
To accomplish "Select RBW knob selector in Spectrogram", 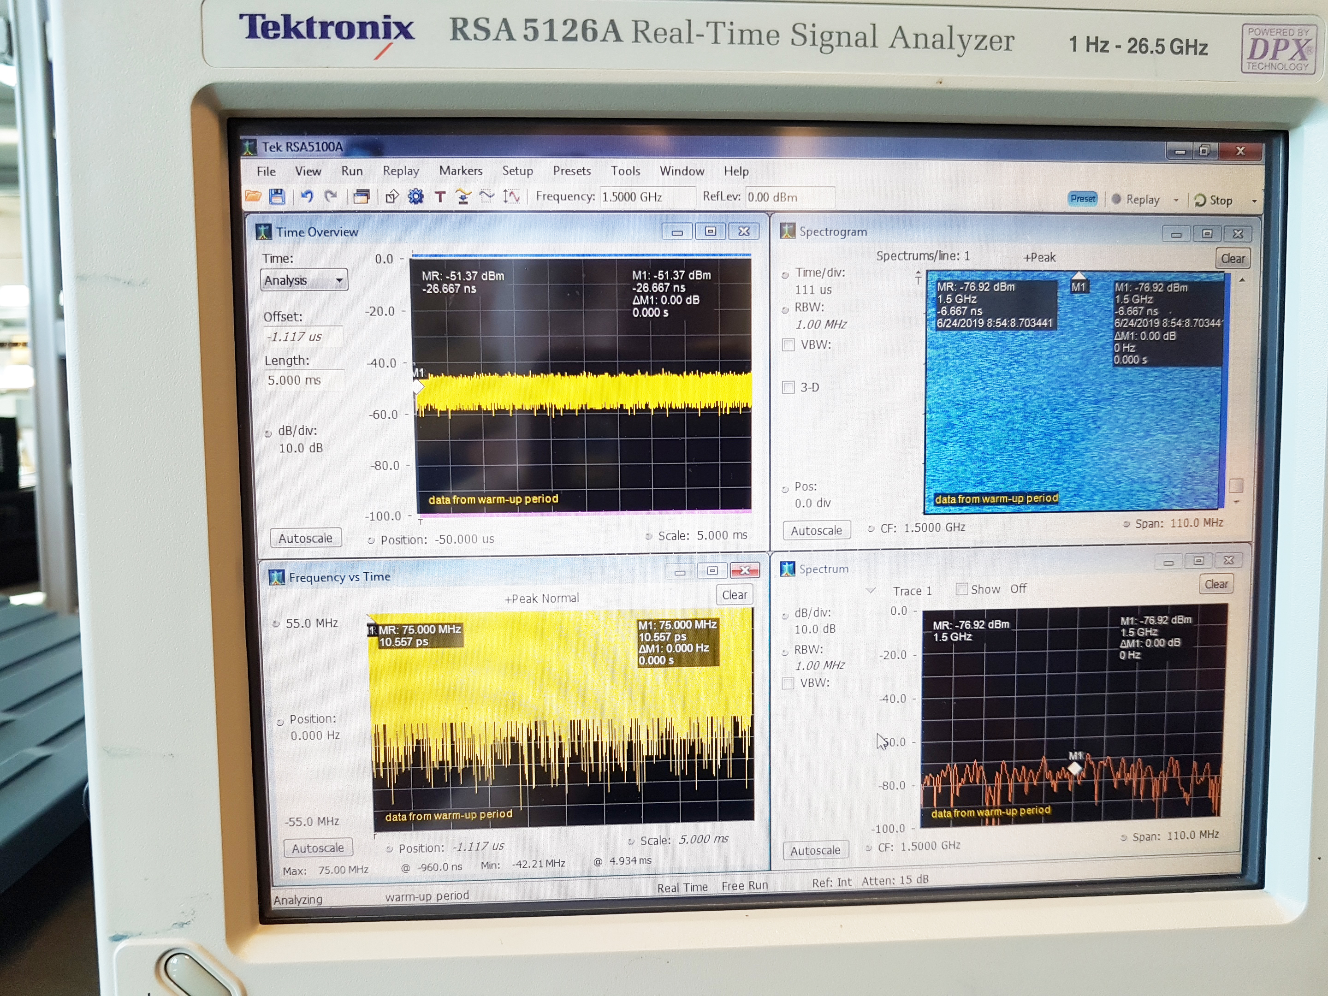I will 785,310.
